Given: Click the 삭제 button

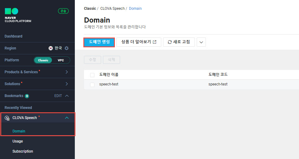Looking at the screenshot, I should (x=111, y=60).
